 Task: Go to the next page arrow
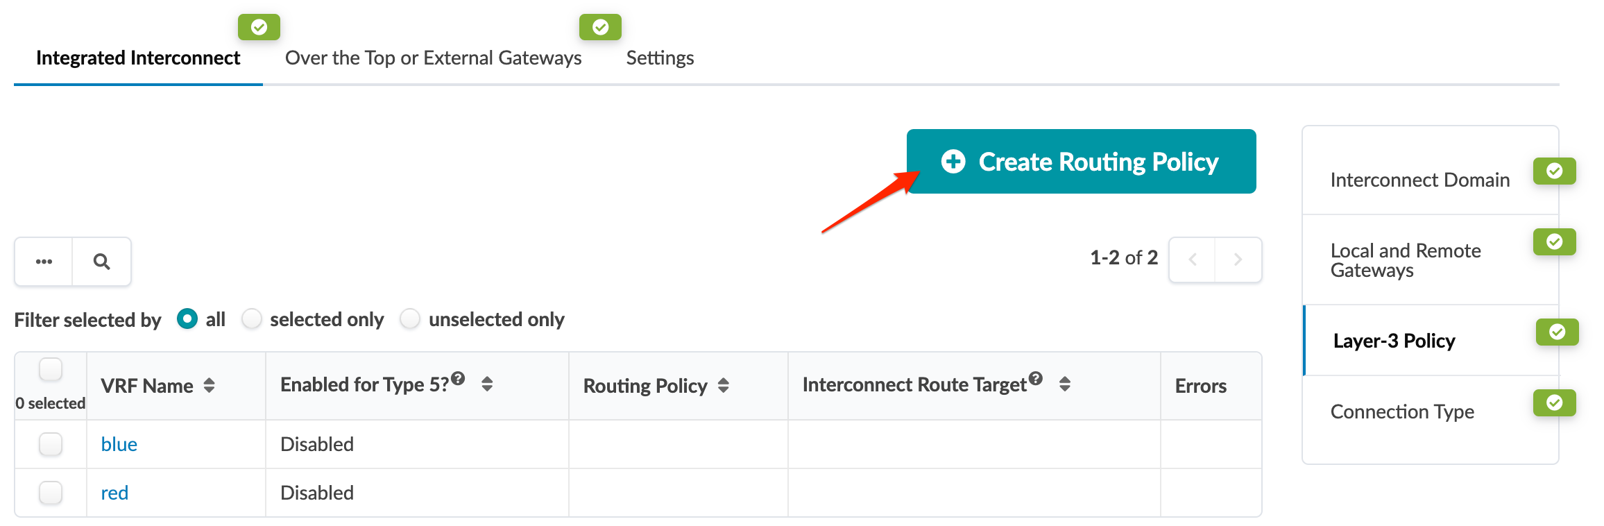pos(1238,260)
